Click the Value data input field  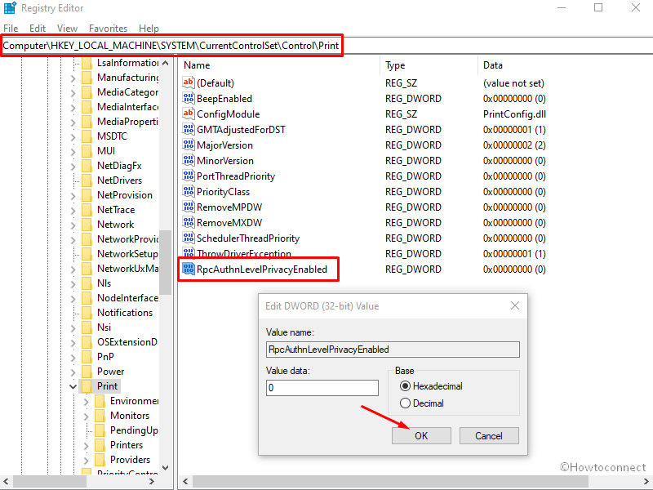[x=322, y=387]
